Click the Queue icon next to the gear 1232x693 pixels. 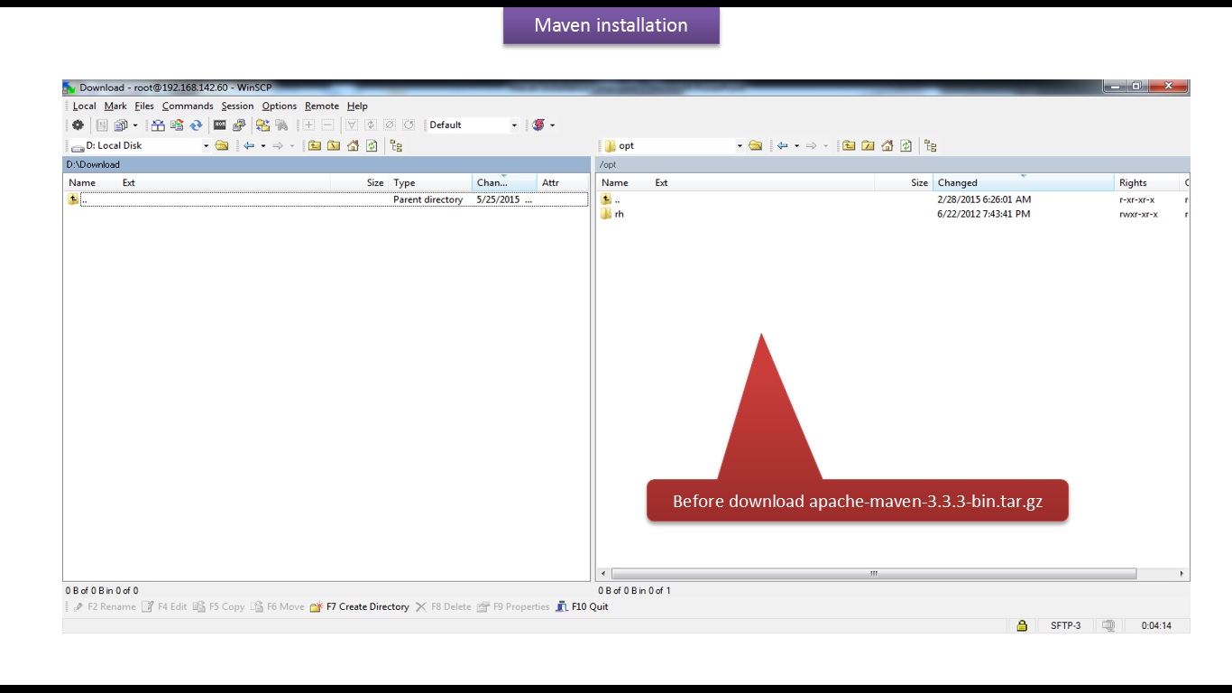click(x=102, y=125)
